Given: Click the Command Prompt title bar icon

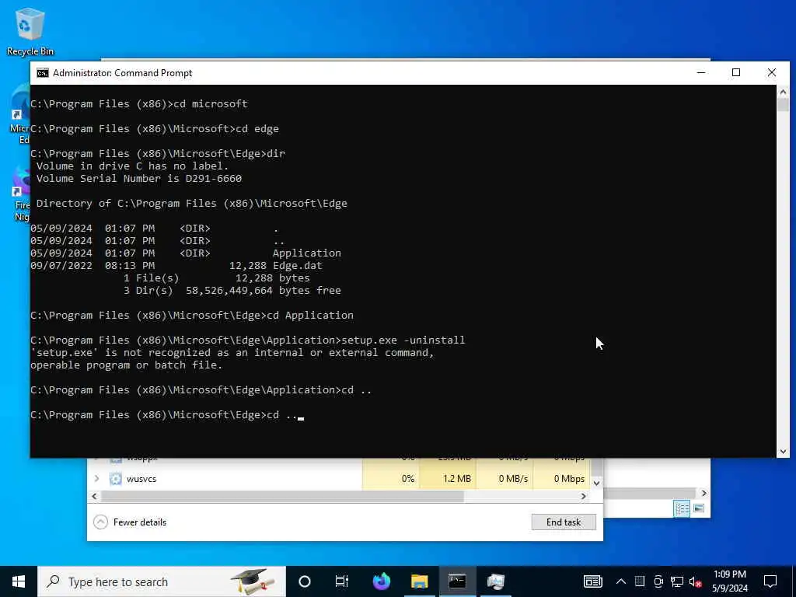Looking at the screenshot, I should tap(43, 73).
